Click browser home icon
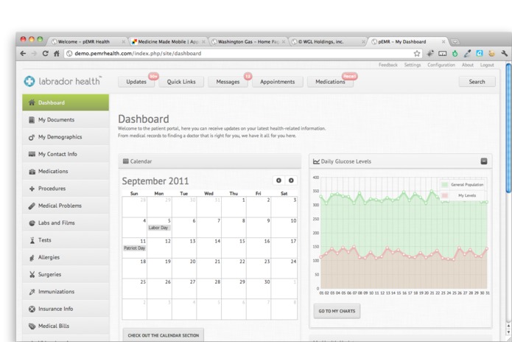Screen dimensions: 512x364 pyautogui.click(x=57, y=54)
